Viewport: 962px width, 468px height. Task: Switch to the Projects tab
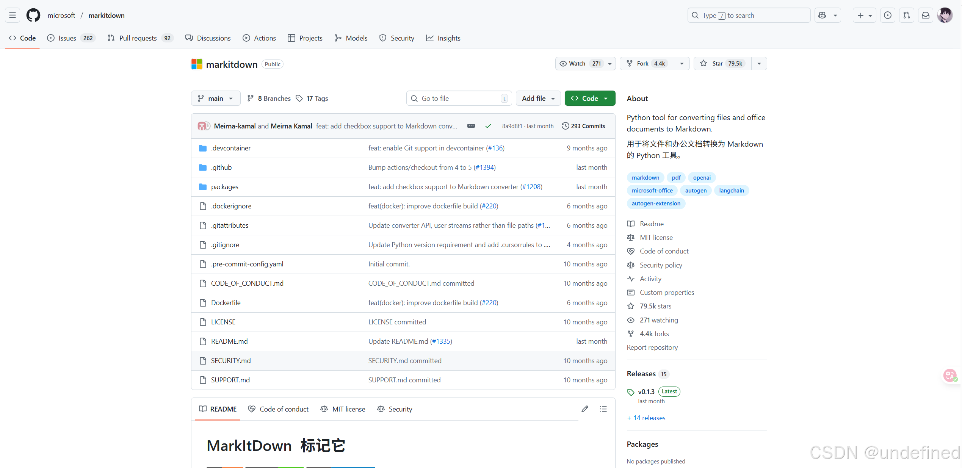(305, 38)
